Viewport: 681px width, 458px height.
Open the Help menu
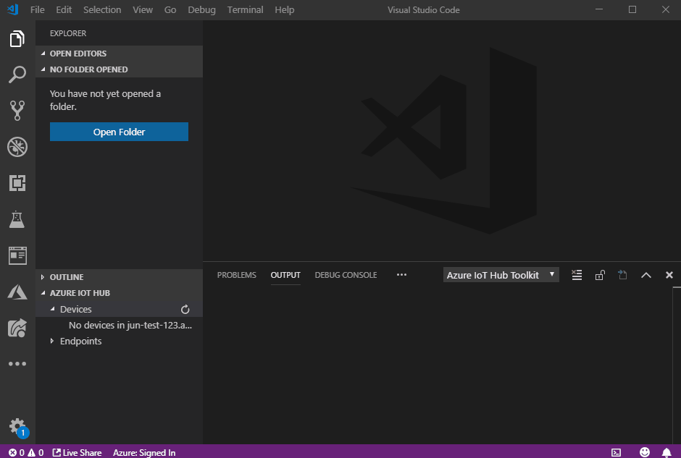(x=284, y=9)
